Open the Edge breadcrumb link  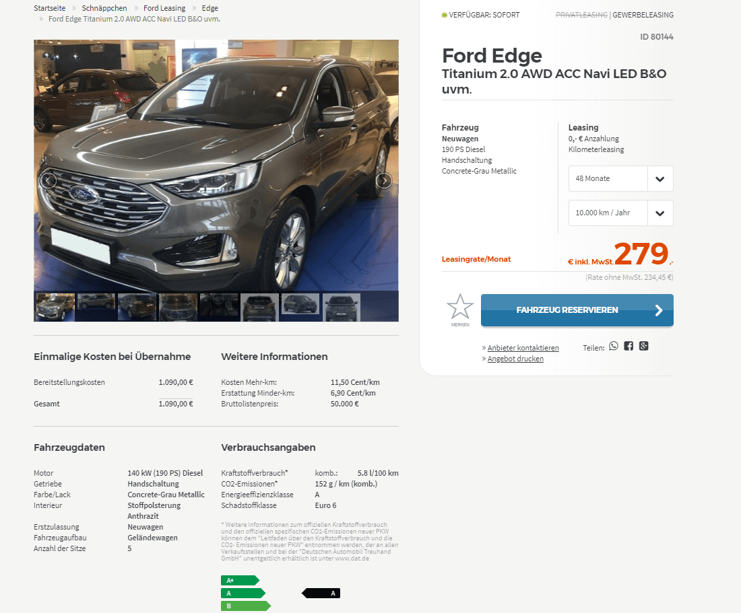[210, 8]
